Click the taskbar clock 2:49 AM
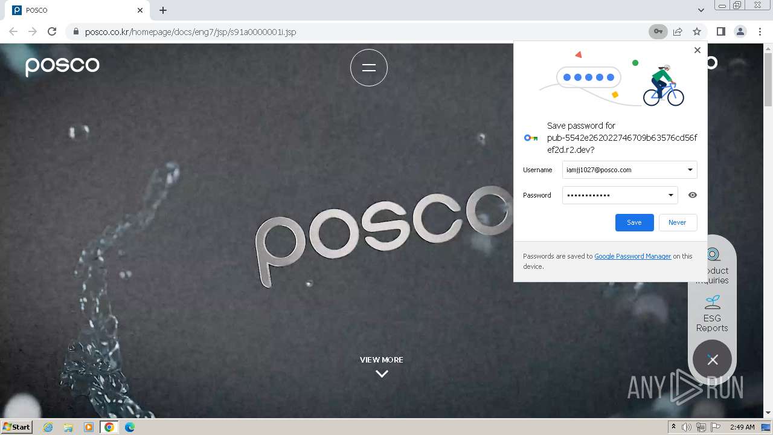Viewport: 773px width, 435px height. 742,427
